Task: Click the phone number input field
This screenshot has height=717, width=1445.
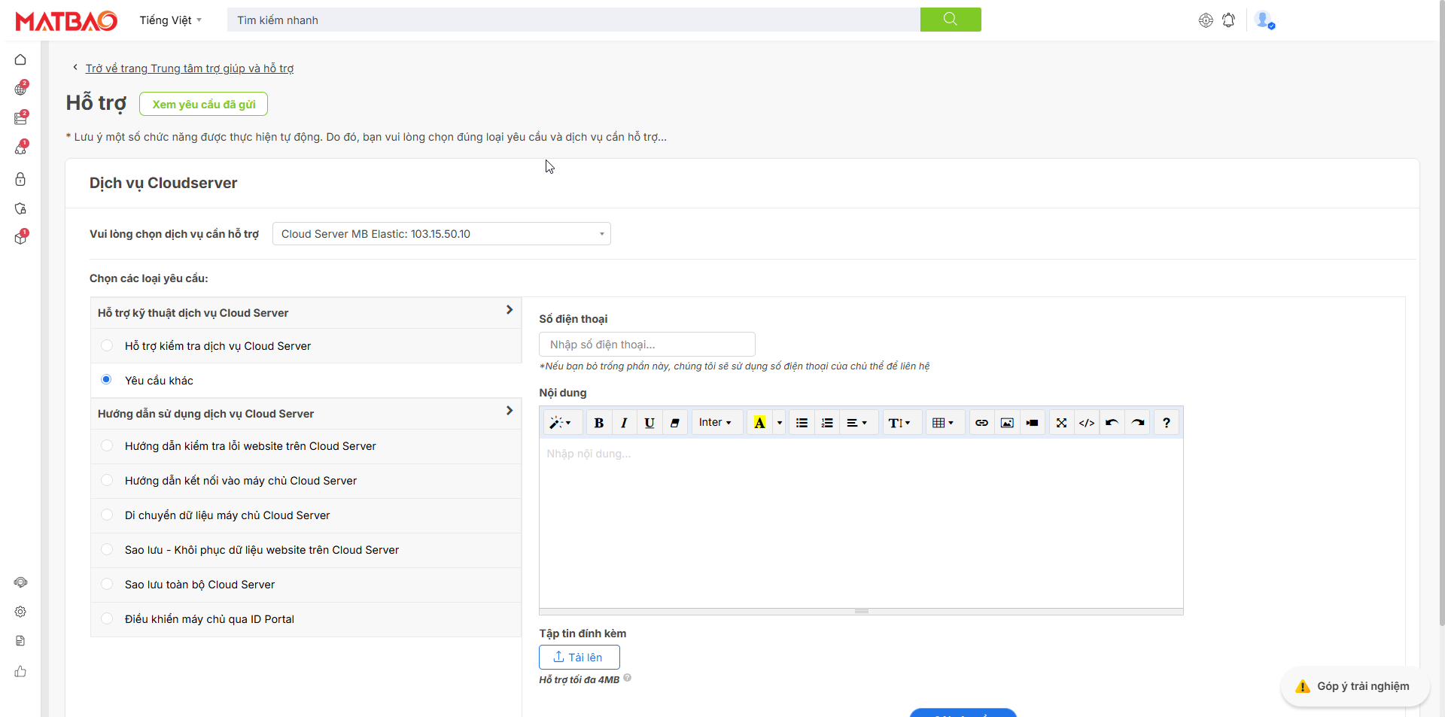Action: [646, 345]
